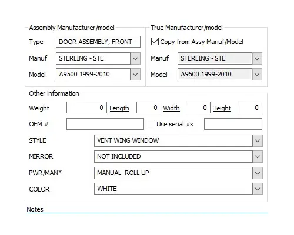The image size is (294, 235).
Task: Click the OEM # text field
Action: click(x=105, y=124)
